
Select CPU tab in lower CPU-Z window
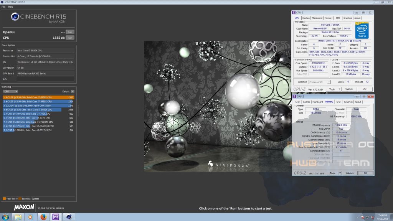pyautogui.click(x=297, y=102)
